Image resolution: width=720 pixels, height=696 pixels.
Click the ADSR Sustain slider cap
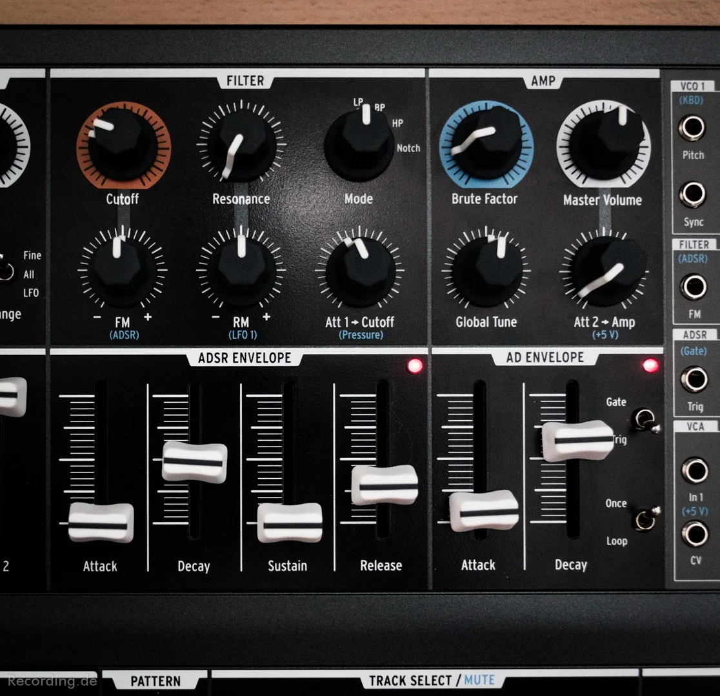coord(289,523)
